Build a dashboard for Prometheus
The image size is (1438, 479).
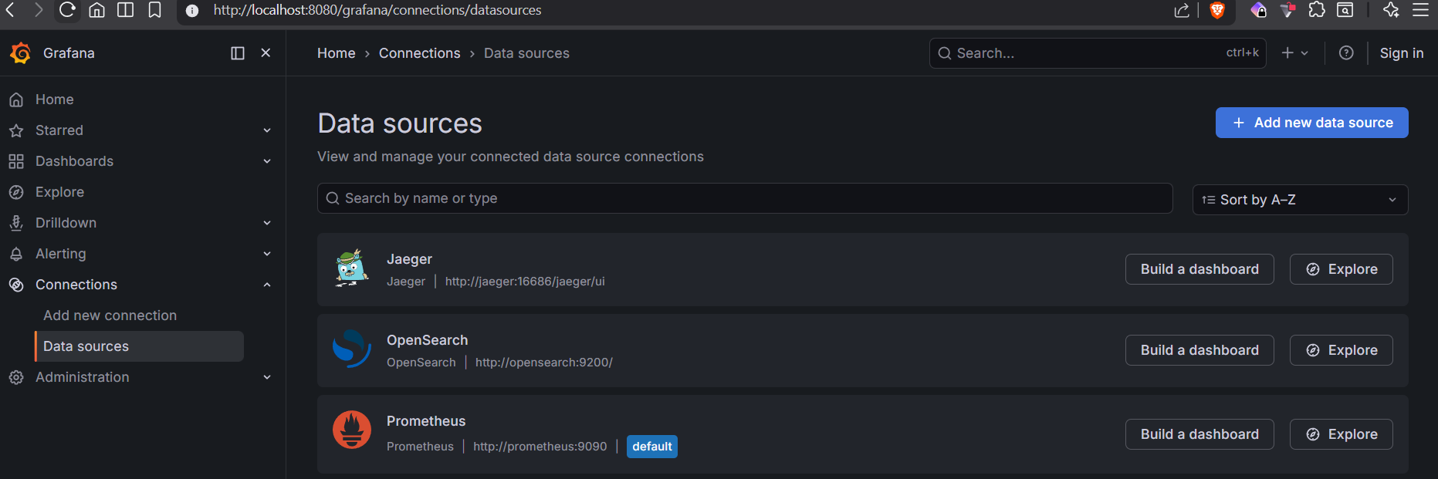(1199, 434)
